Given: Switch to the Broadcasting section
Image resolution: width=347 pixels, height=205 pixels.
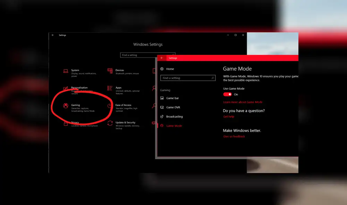Looking at the screenshot, I should pos(174,117).
